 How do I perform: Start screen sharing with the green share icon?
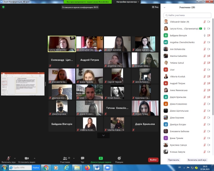(x=101, y=158)
